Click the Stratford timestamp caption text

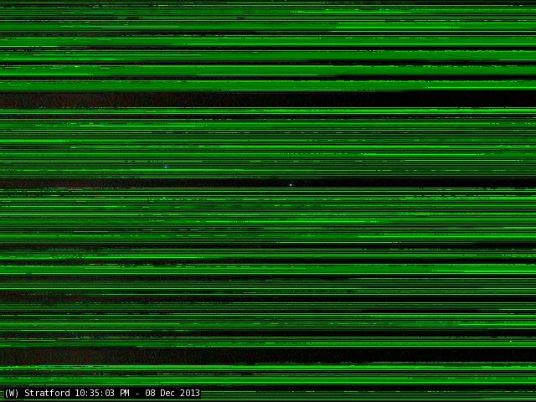[x=102, y=393]
